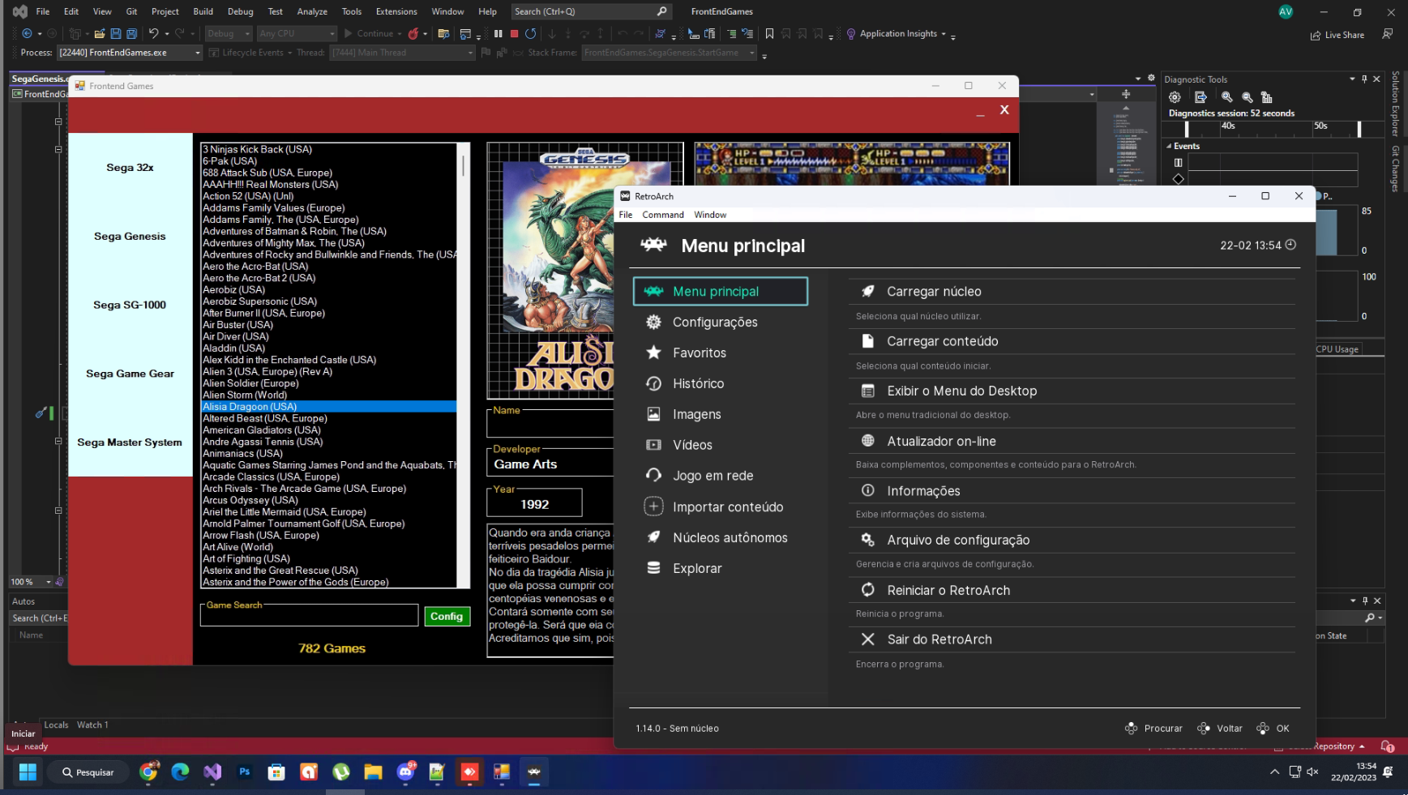Image resolution: width=1408 pixels, height=795 pixels.
Task: Click the Carregar núcleo rocket icon
Action: click(x=867, y=292)
